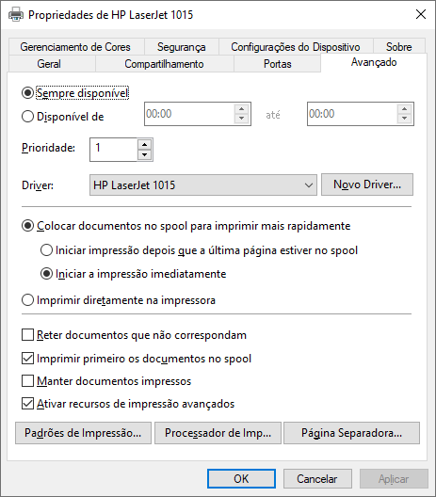Viewport: 436px width, 497px height.
Task: Switch to the Portas tab
Action: (x=277, y=64)
